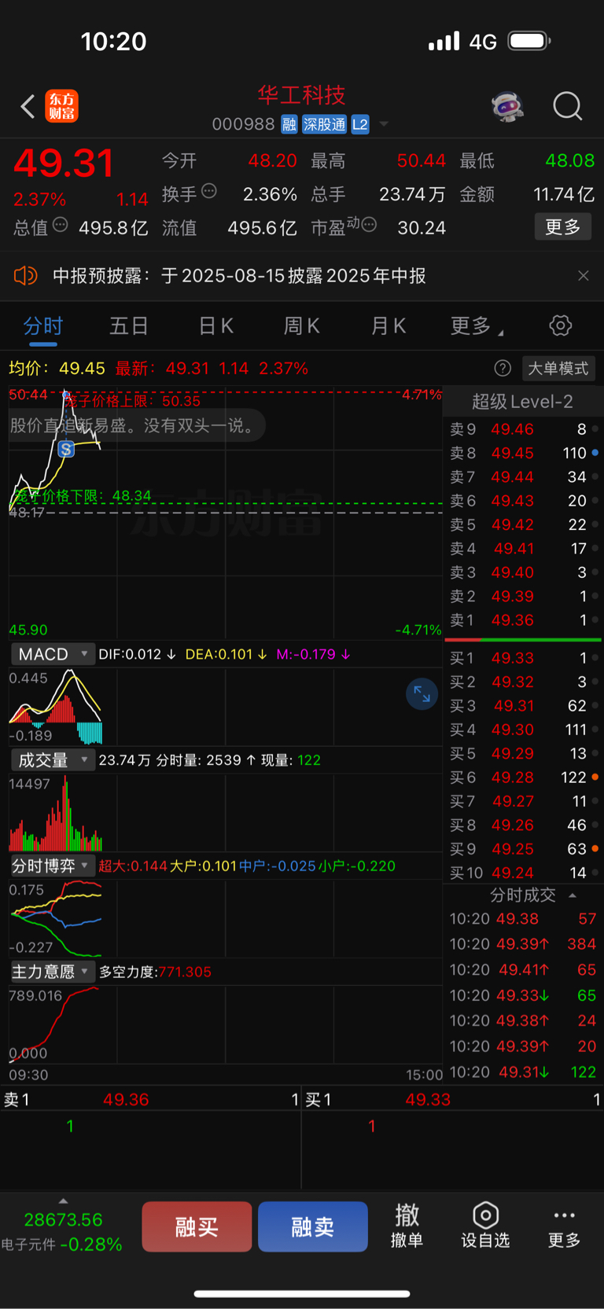Collapse the 分时成交 section arrow
Screen dimensions: 604x1309
(x=573, y=895)
